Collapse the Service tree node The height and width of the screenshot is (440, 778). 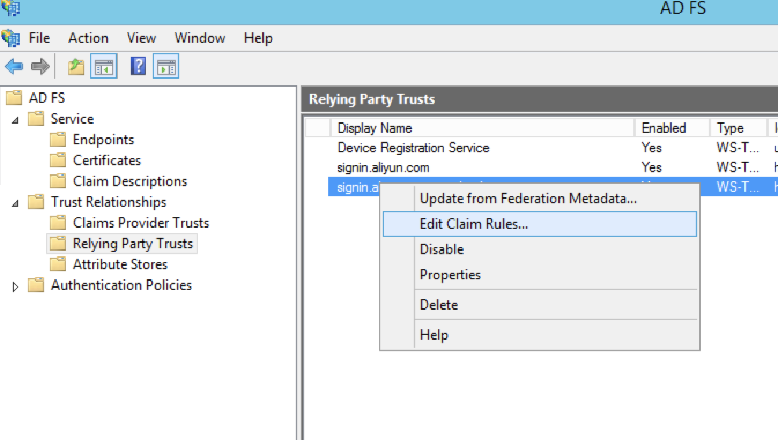click(16, 120)
